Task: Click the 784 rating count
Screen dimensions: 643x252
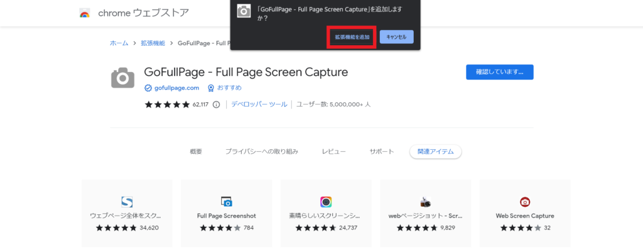Action: point(249,228)
